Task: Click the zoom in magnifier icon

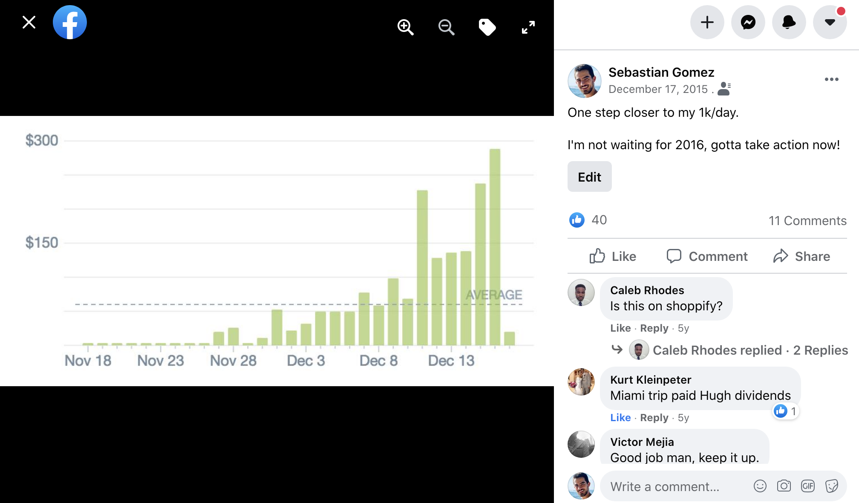Action: point(405,27)
